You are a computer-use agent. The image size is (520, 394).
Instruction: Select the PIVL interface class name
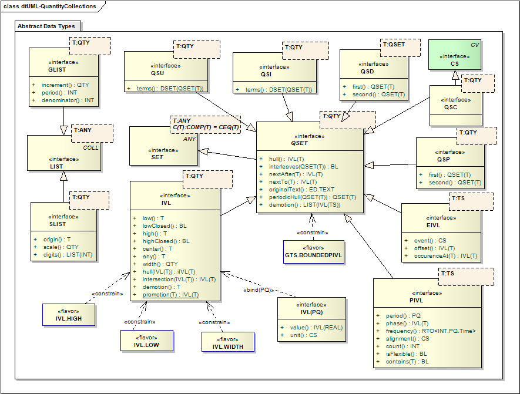[x=416, y=300]
